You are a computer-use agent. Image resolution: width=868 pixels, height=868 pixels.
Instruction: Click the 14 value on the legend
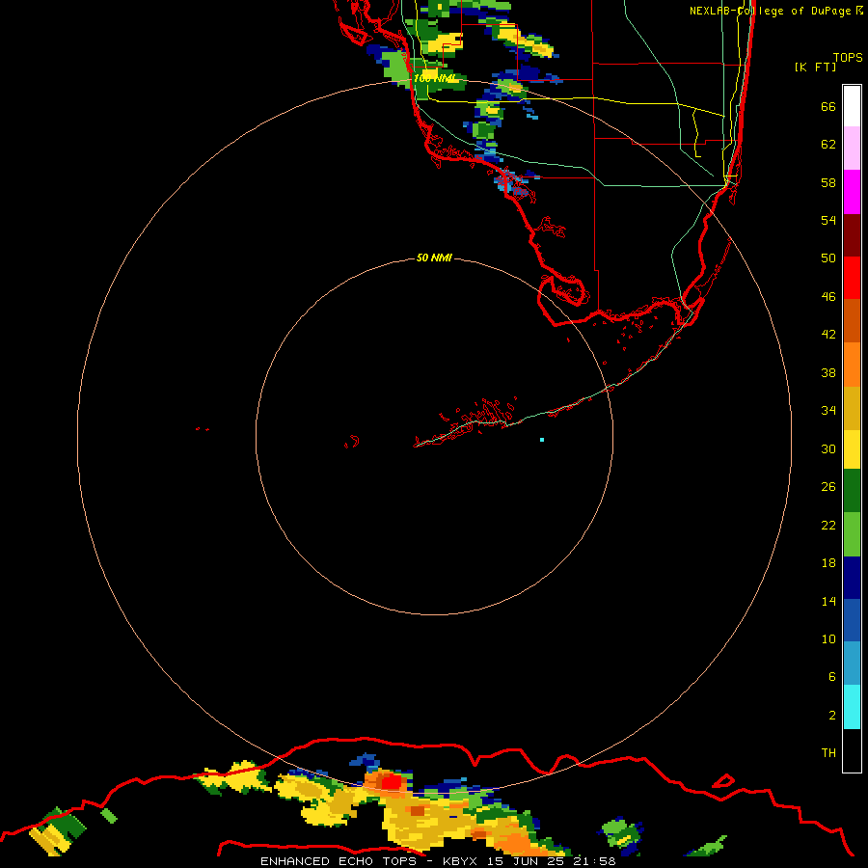click(x=828, y=601)
